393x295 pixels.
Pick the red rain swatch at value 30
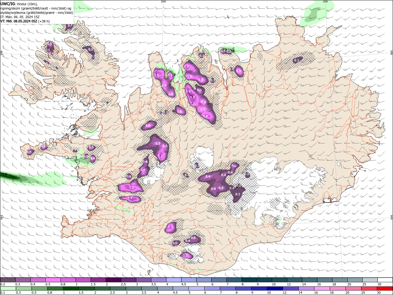tap(385, 289)
